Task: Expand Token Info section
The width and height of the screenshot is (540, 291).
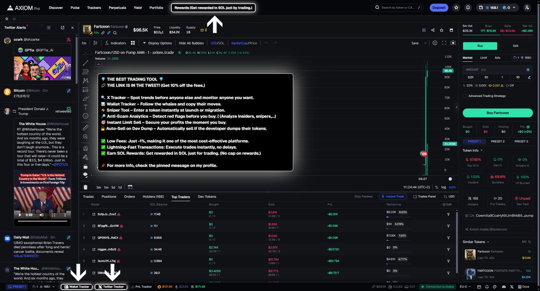Action: (472, 150)
